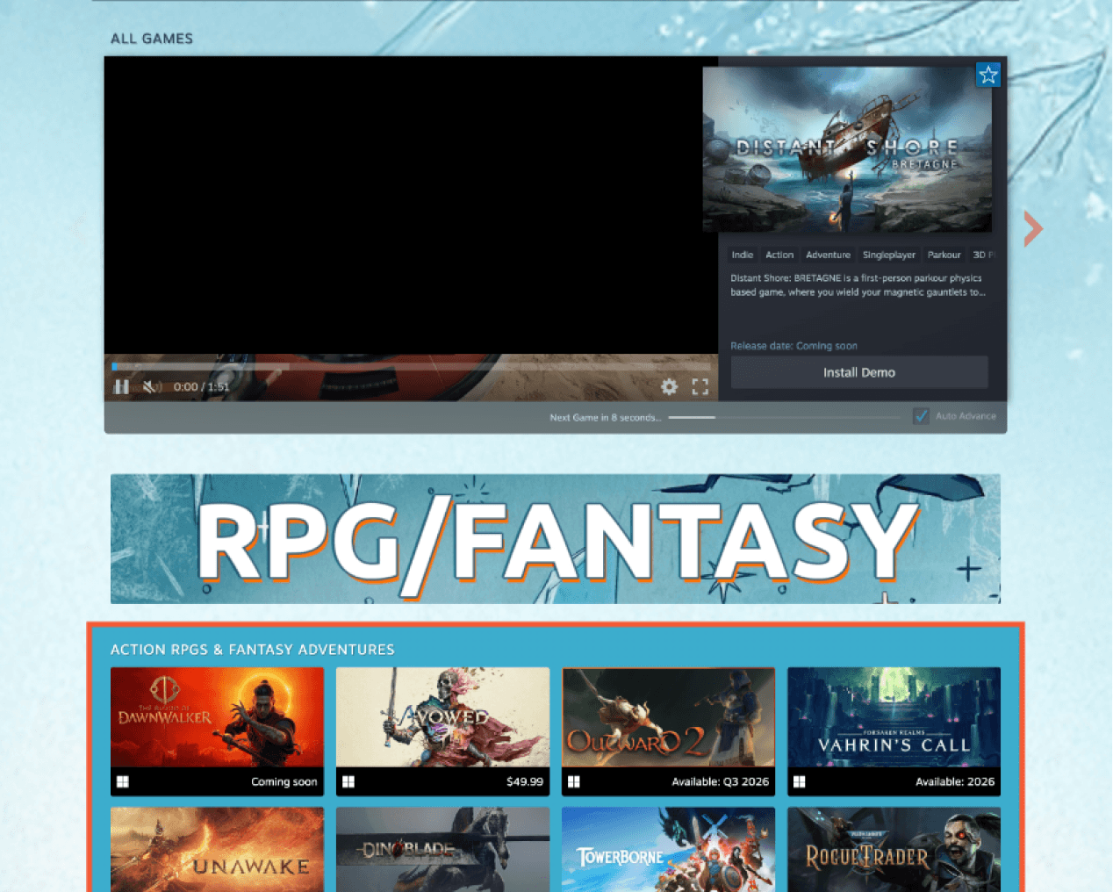Open the Dinoblade game card

442,850
